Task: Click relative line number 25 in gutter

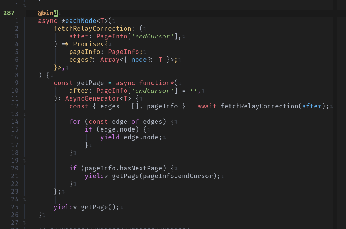Action: (x=14, y=207)
